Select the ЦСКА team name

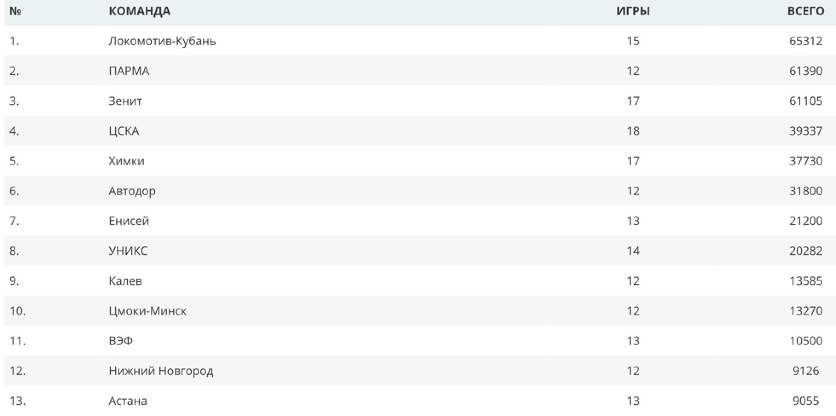(x=124, y=131)
